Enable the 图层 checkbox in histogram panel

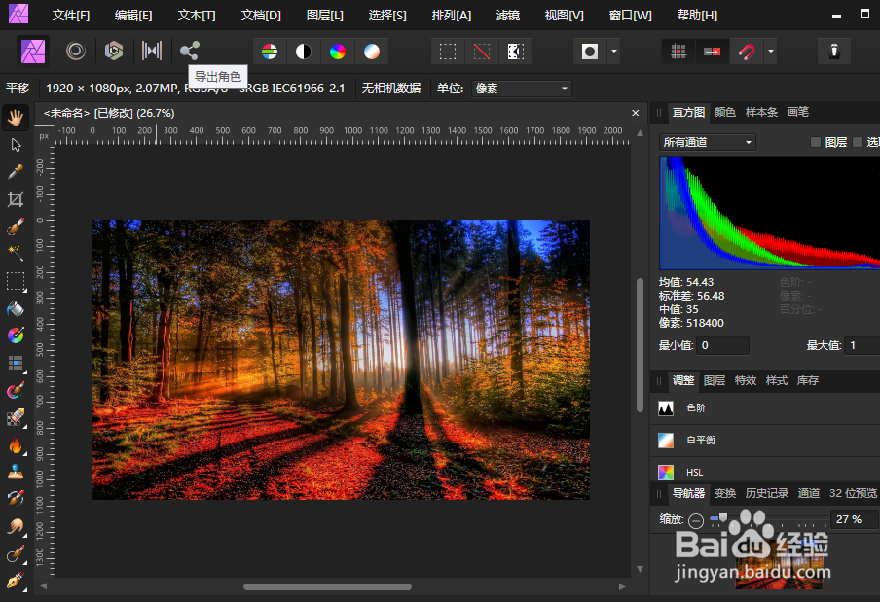click(x=816, y=142)
